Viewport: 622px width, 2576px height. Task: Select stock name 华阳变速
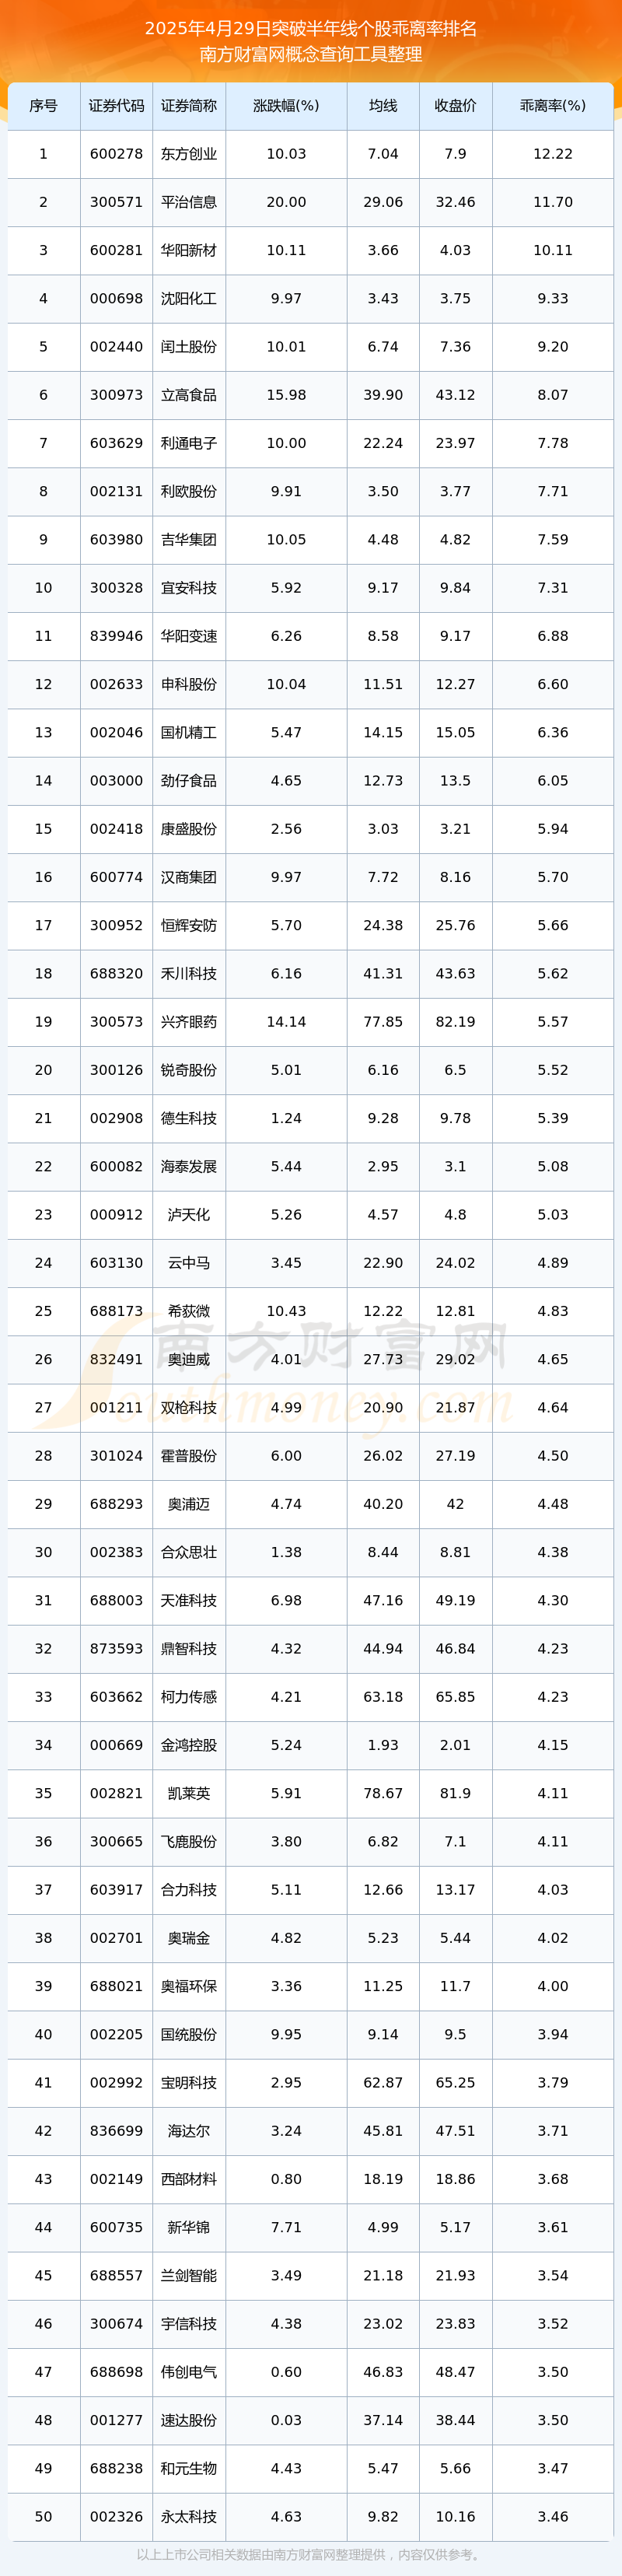coord(189,636)
